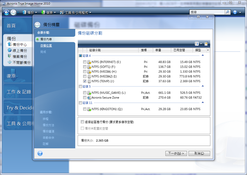Click 661.1 GB capacity of MUSIC_GAME
Viewport: 247px width, 175px height.
(x=164, y=93)
